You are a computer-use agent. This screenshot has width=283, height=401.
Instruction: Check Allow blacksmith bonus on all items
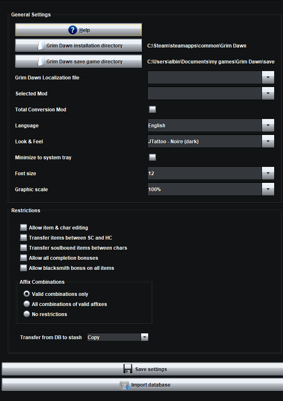click(24, 268)
